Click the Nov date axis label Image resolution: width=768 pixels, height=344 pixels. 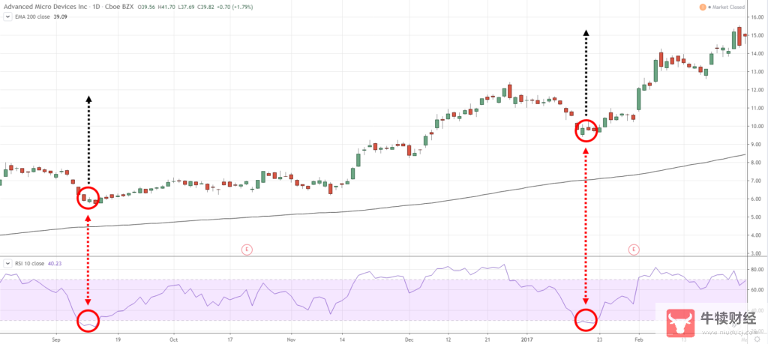[291, 339]
